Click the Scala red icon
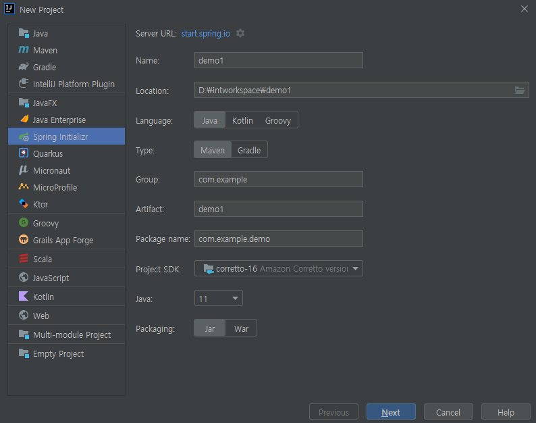This screenshot has width=536, height=423. pos(24,258)
